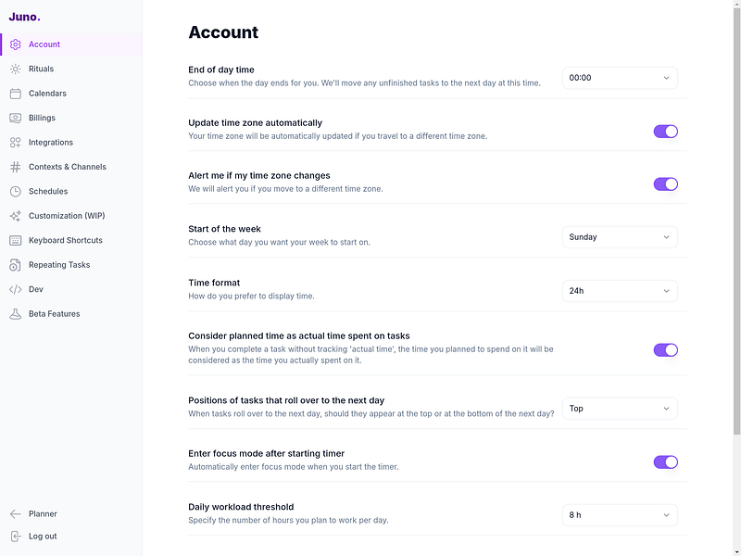Image resolution: width=741 pixels, height=556 pixels.
Task: Log out of the account
Action: (x=43, y=537)
